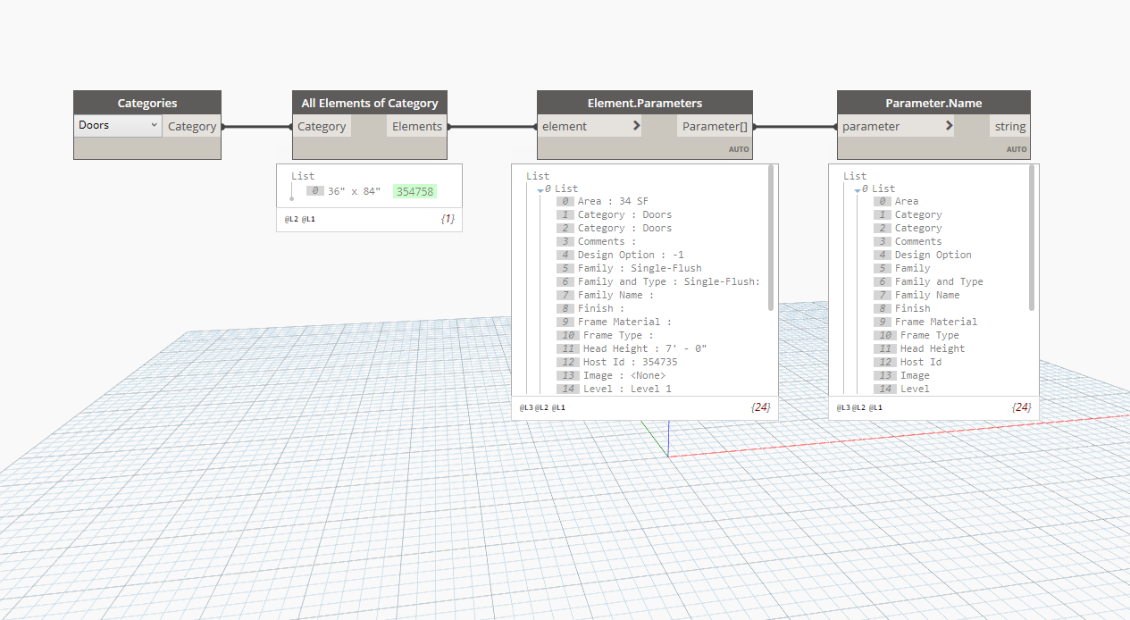Open the chevron on the parameter input port
This screenshot has width=1130, height=620.
949,126
